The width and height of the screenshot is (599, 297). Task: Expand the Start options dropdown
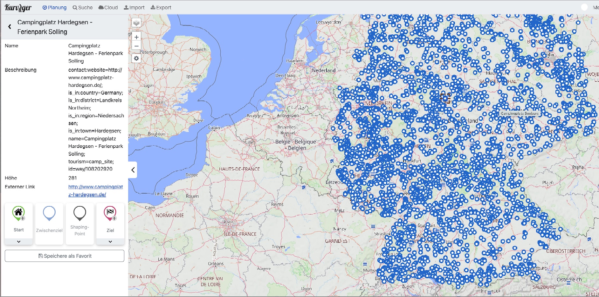pyautogui.click(x=18, y=242)
